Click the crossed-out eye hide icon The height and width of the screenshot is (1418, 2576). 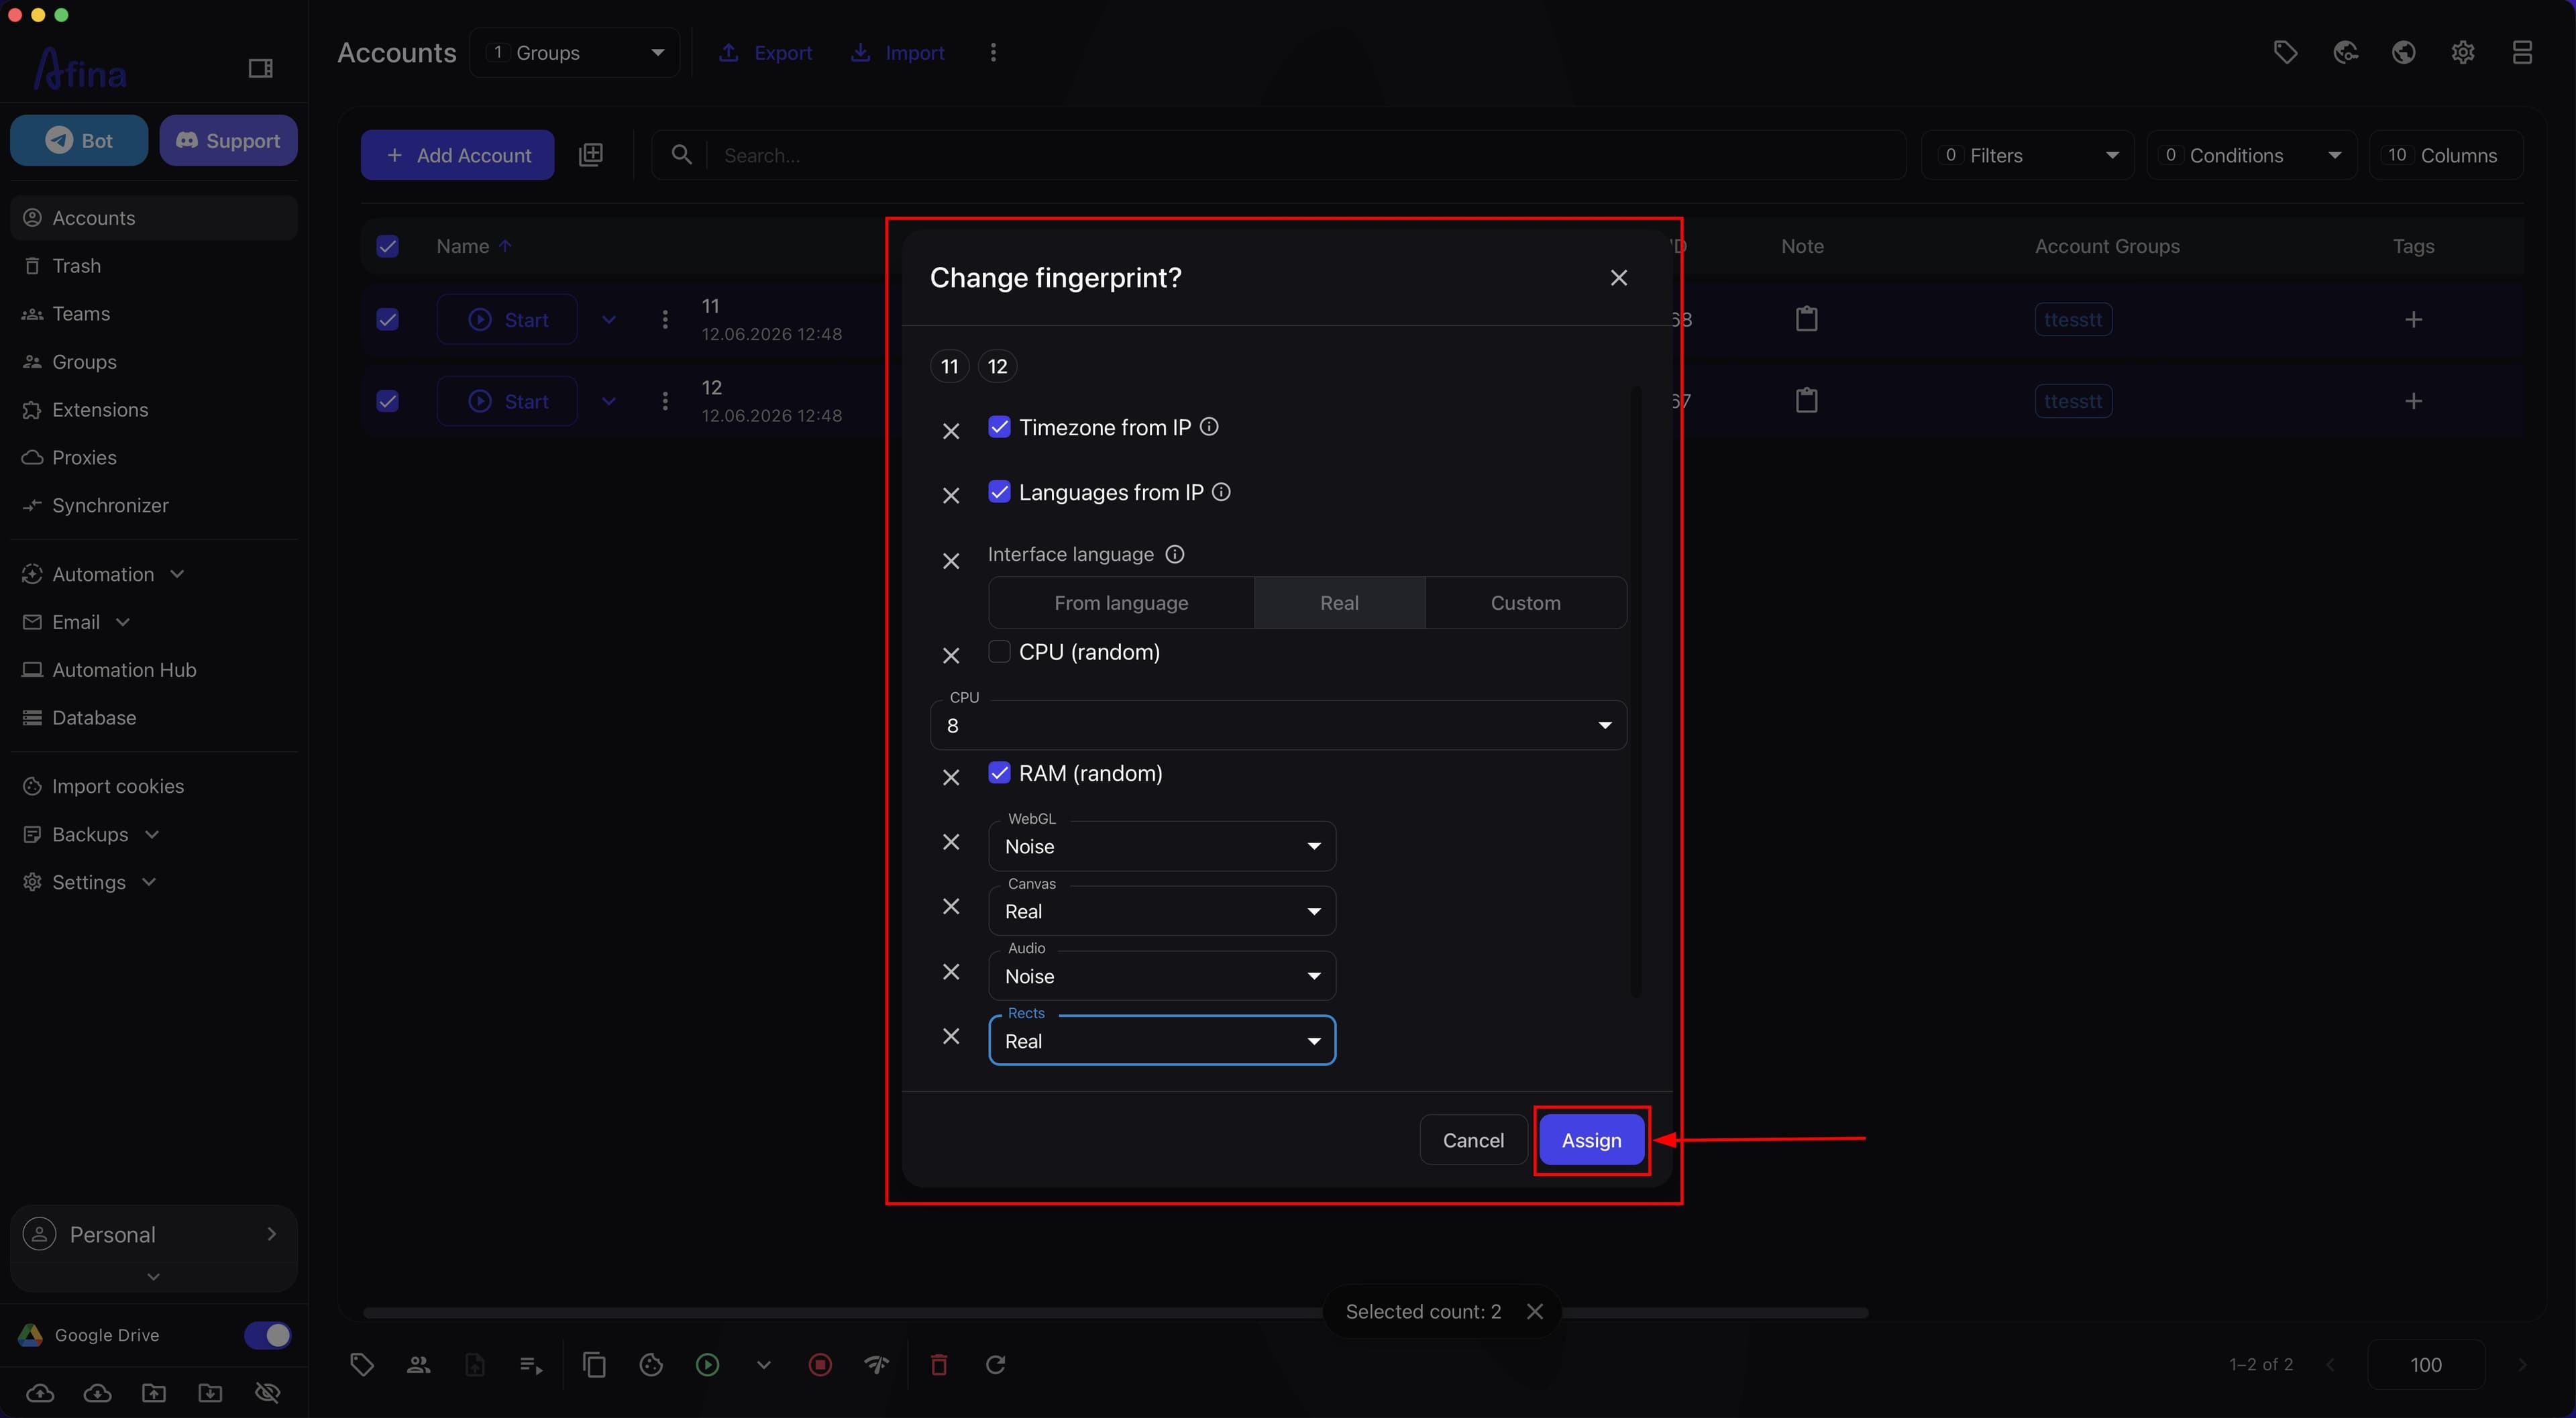click(267, 1392)
